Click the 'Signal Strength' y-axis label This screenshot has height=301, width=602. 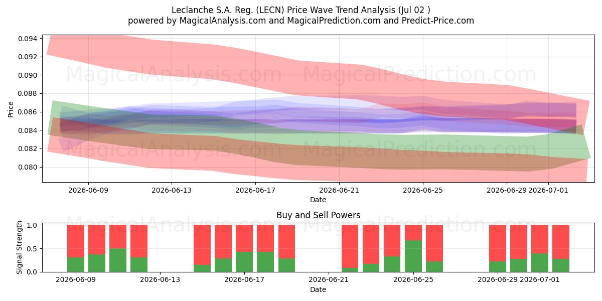pos(20,248)
